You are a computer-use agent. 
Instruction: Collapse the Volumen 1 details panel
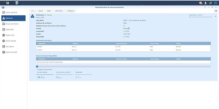[x=215, y=16]
